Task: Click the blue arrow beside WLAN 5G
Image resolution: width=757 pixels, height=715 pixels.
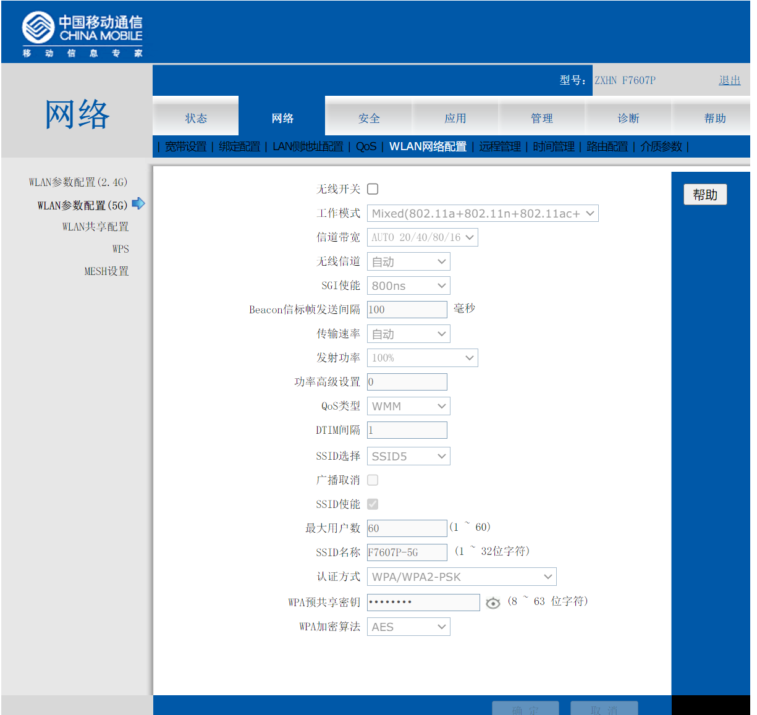Action: (138, 203)
